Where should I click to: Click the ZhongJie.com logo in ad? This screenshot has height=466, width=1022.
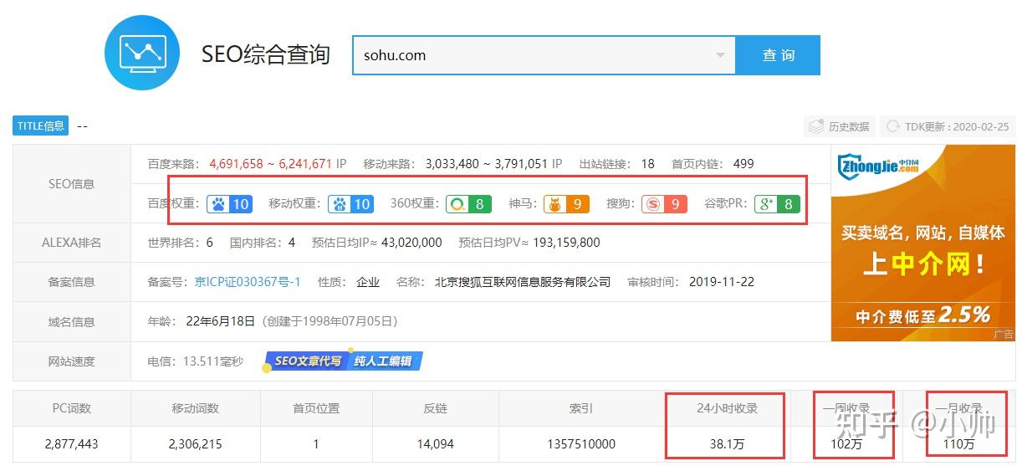tap(878, 167)
